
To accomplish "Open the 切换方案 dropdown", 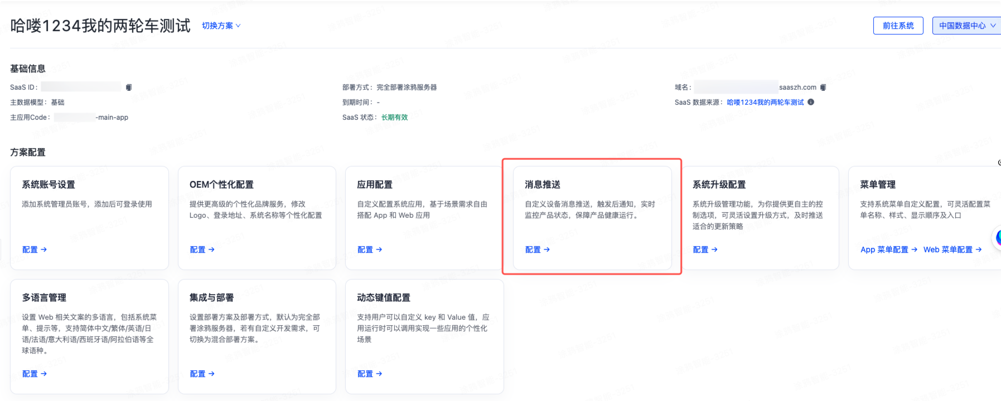I will click(x=221, y=26).
